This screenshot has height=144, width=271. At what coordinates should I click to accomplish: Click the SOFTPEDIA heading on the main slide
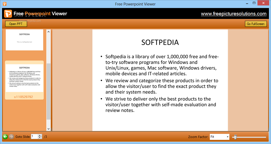coord(160,42)
